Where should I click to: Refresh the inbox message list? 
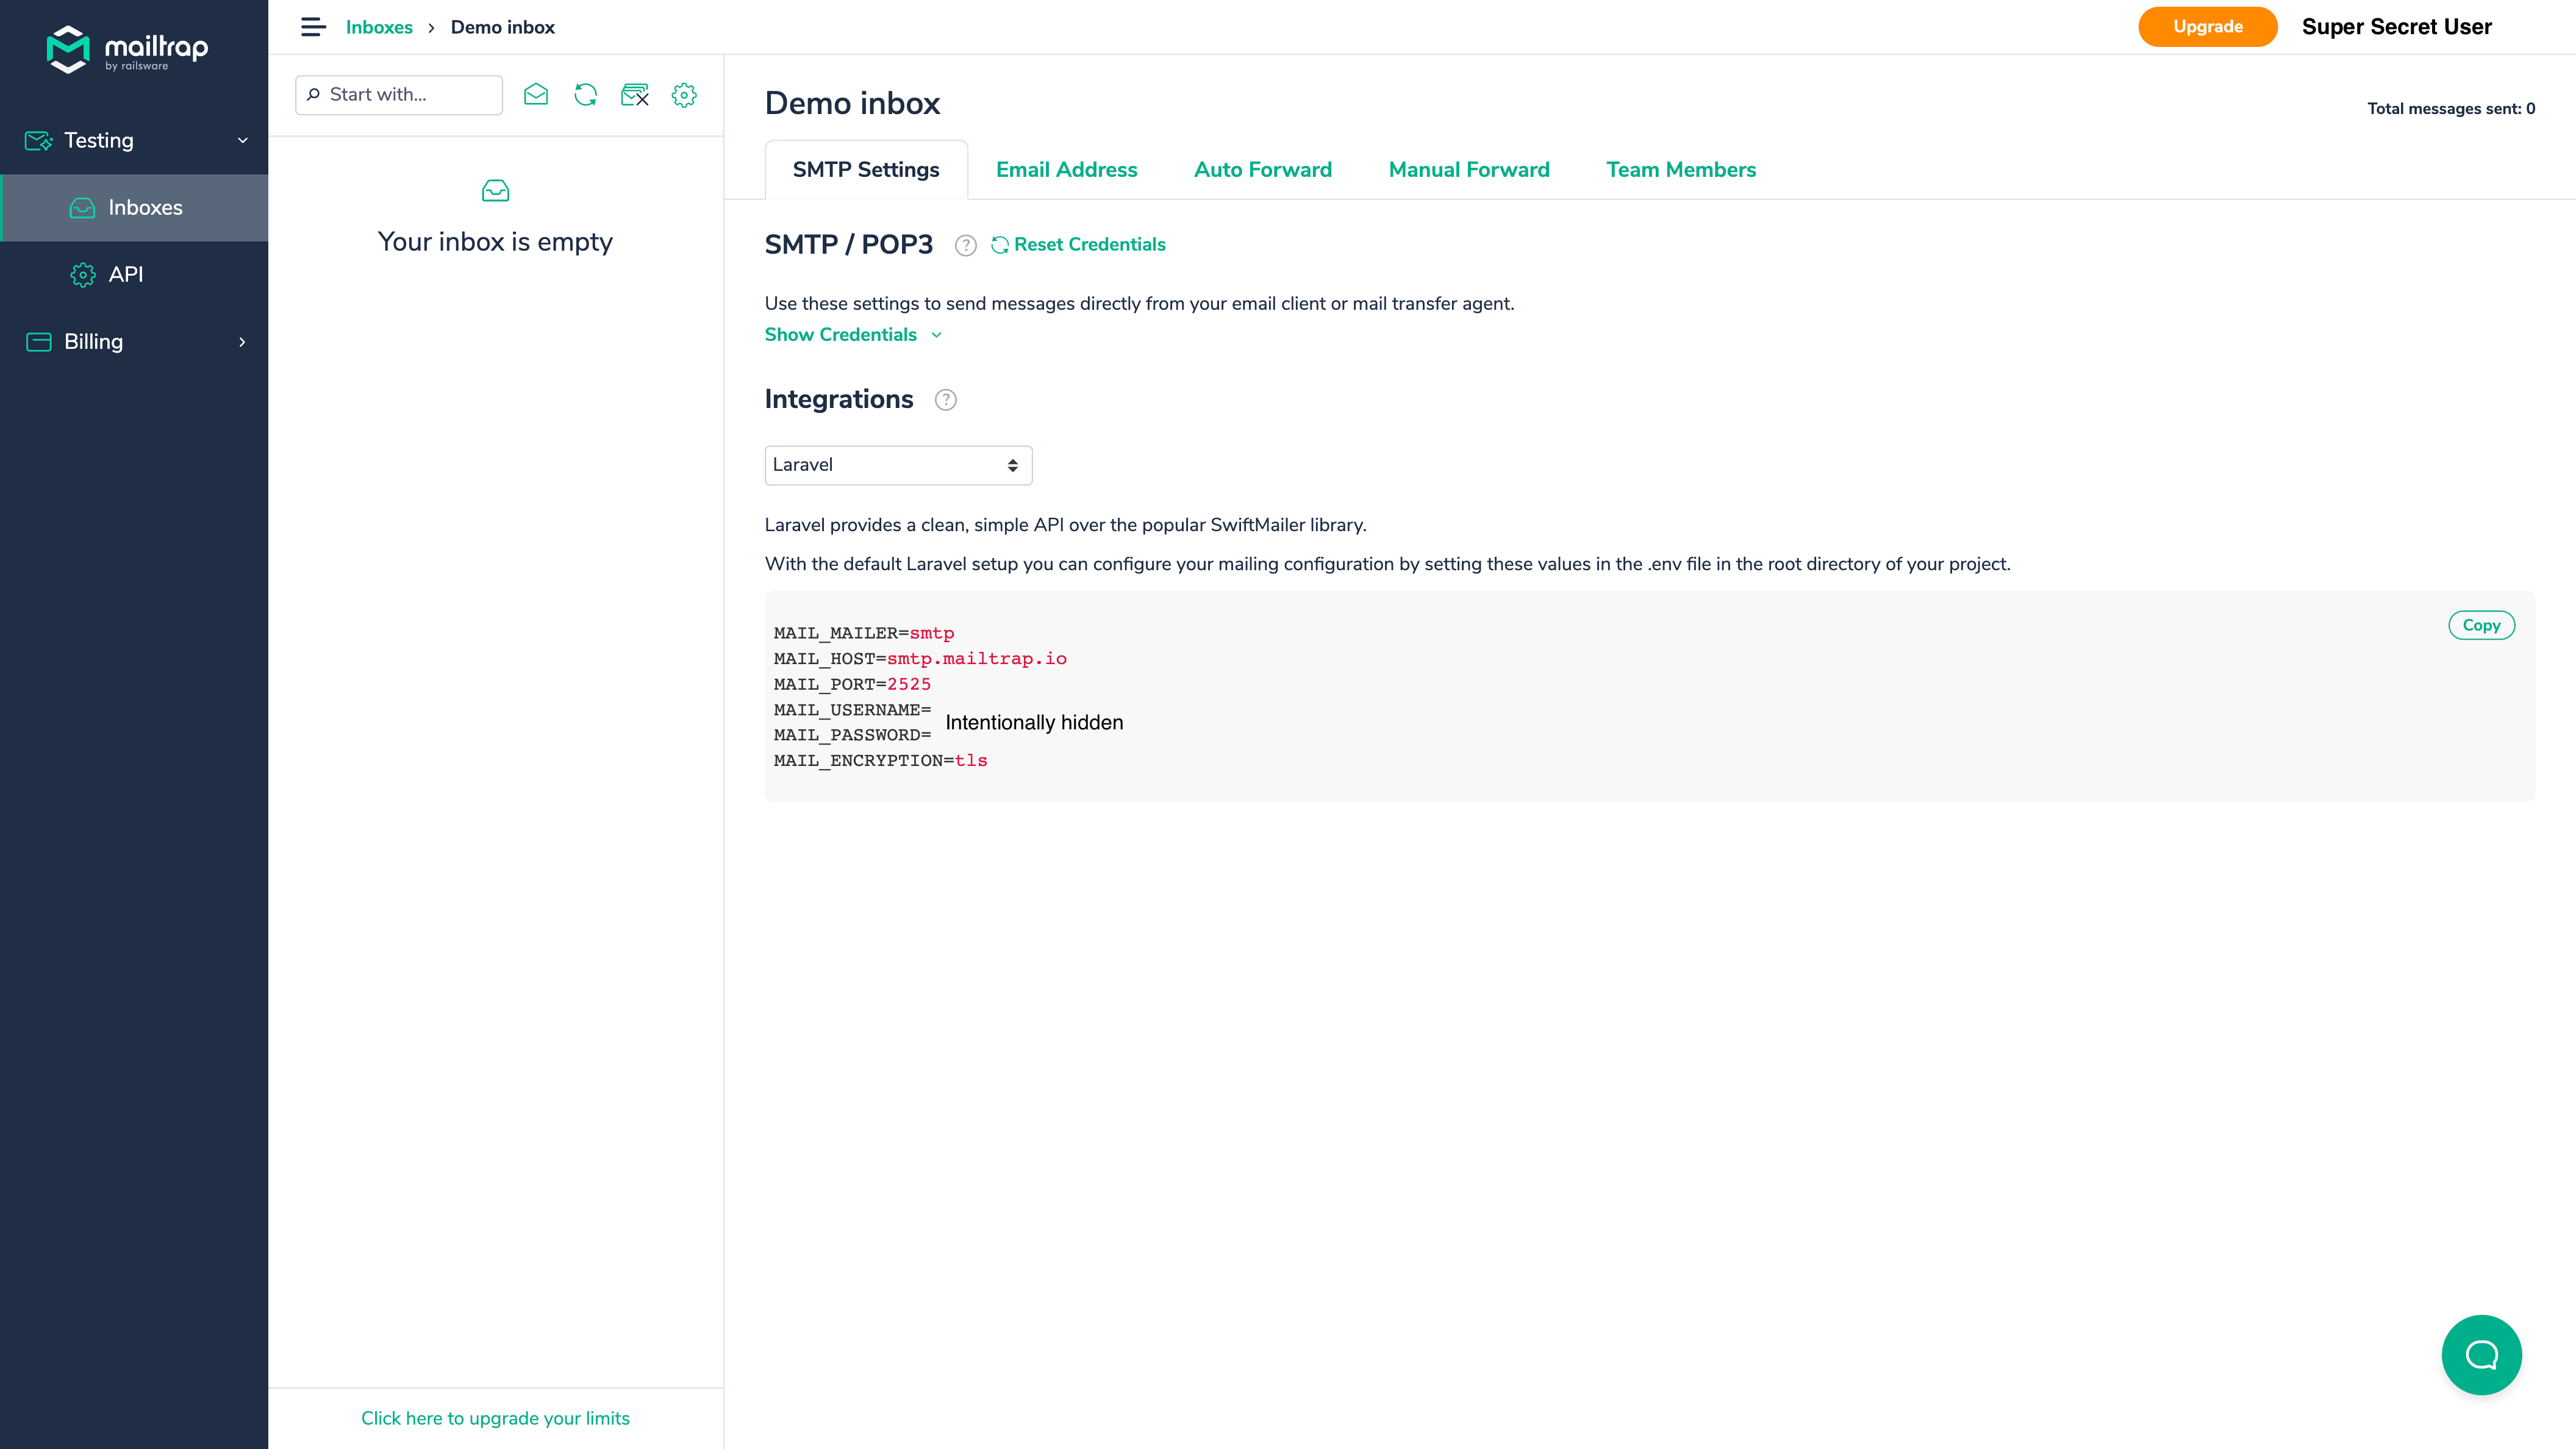[586, 95]
